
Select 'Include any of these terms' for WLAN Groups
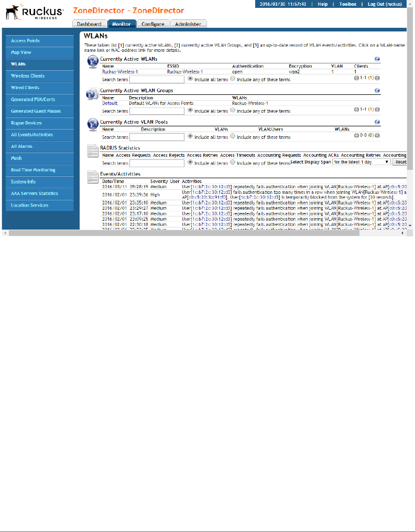click(233, 110)
